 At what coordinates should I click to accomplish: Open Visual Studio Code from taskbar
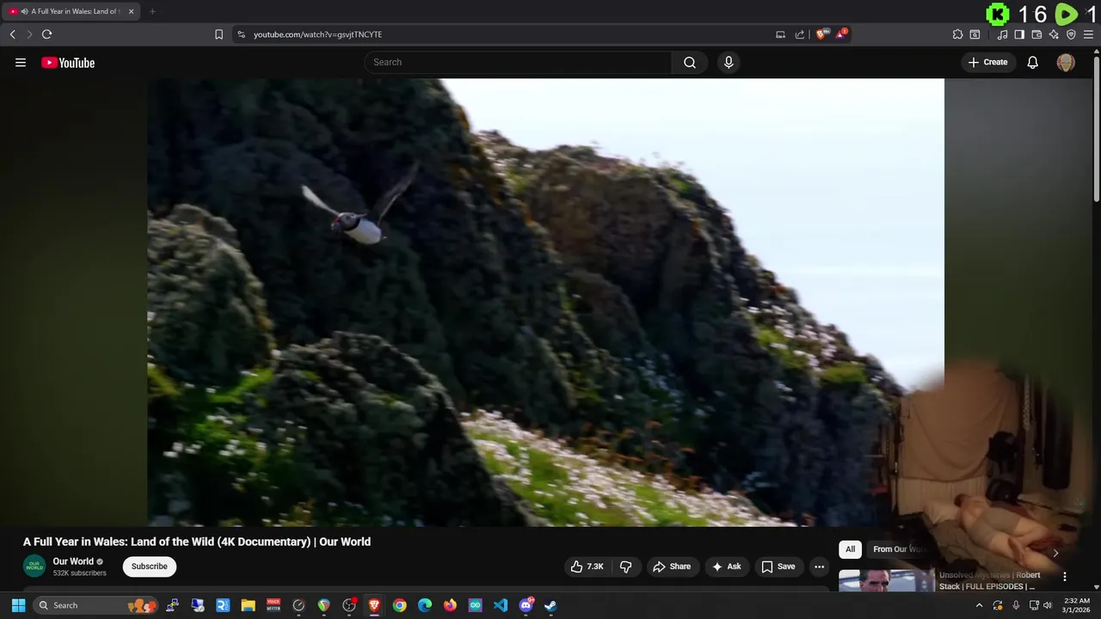[x=501, y=605]
